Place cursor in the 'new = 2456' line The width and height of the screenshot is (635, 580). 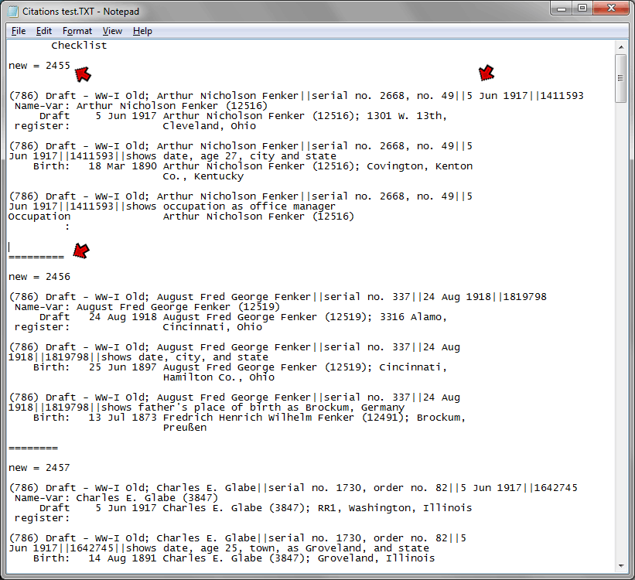(39, 277)
